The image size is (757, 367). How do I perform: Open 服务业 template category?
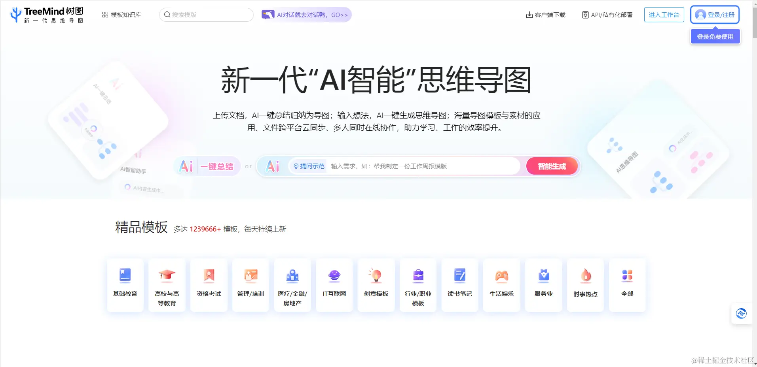click(544, 285)
